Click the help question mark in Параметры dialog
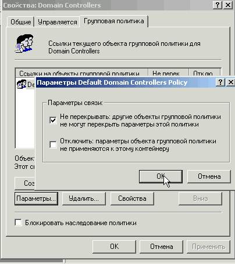This screenshot has width=235, height=264. pos(220,82)
